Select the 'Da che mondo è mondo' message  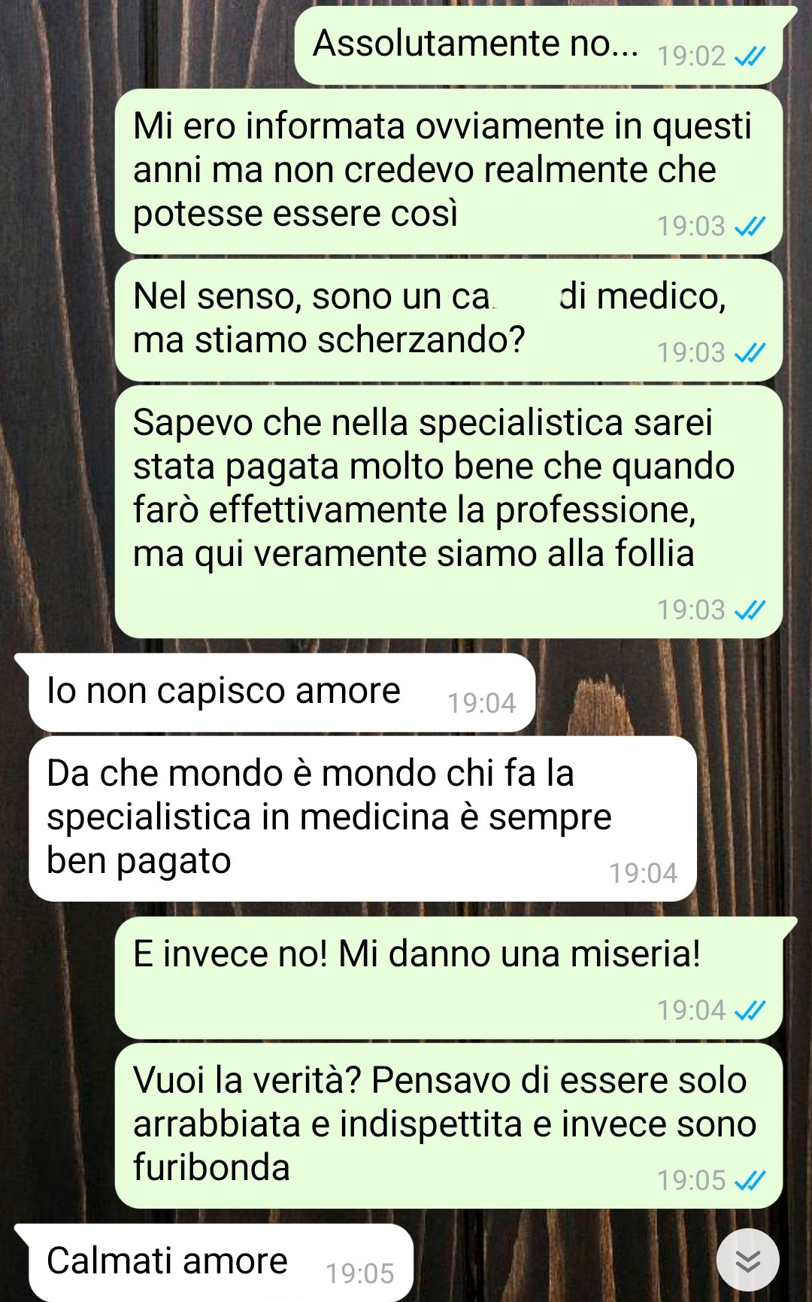pos(362,819)
